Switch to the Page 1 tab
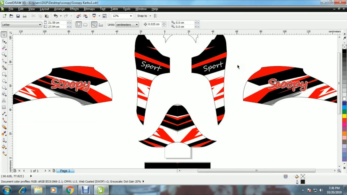The image size is (347, 195). point(65,171)
